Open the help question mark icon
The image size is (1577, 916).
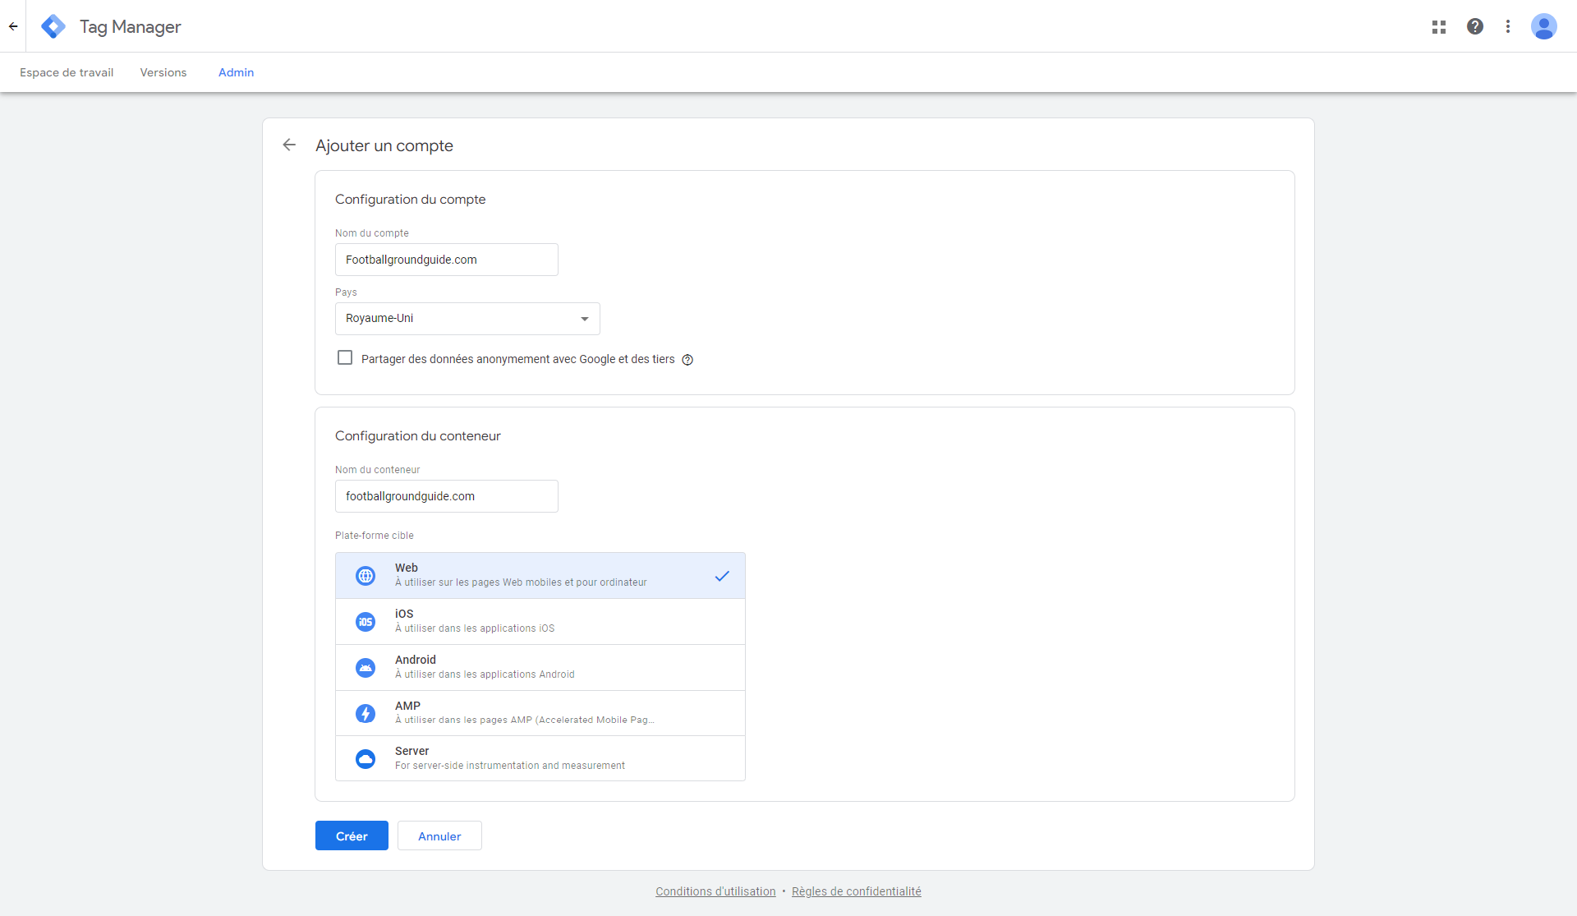1475,26
